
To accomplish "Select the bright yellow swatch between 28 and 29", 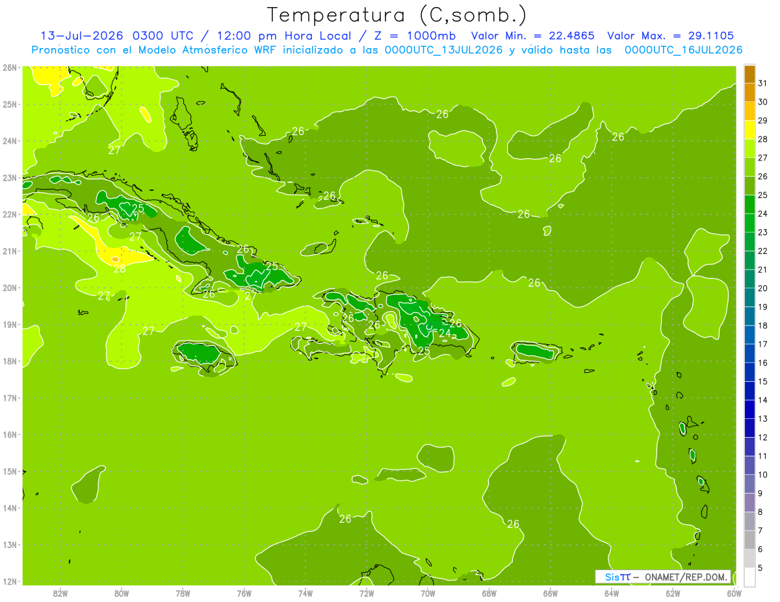I will (749, 130).
